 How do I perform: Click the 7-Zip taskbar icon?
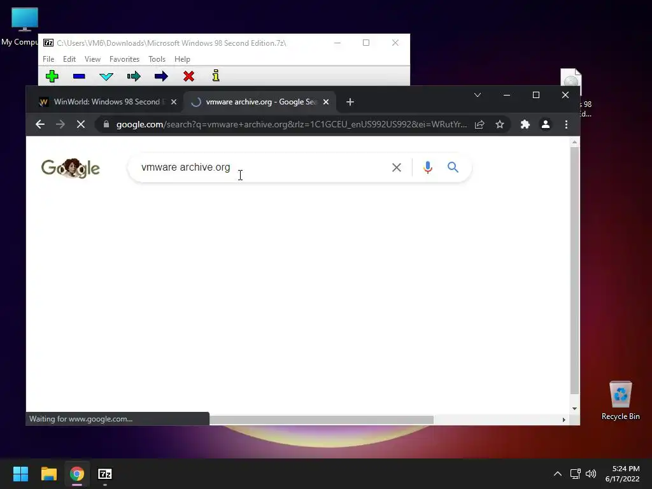105,474
